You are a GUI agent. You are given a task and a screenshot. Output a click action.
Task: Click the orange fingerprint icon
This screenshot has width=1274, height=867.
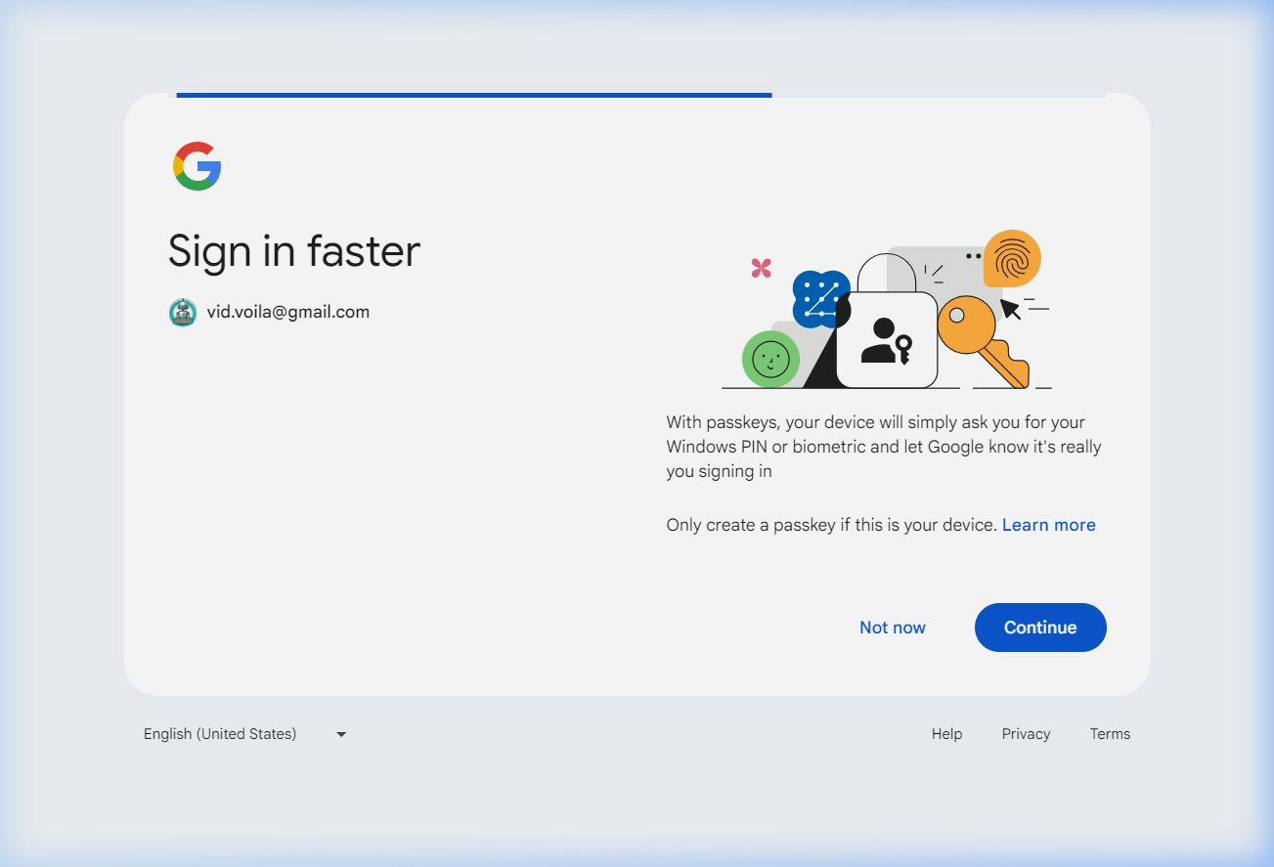click(x=1011, y=258)
